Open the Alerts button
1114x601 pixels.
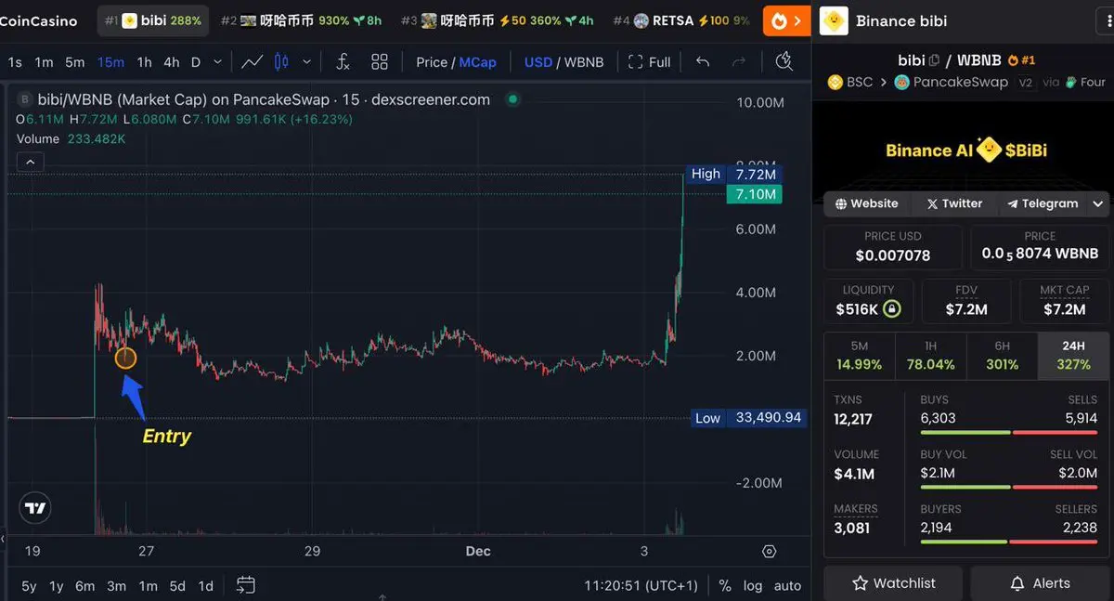pyautogui.click(x=1040, y=583)
